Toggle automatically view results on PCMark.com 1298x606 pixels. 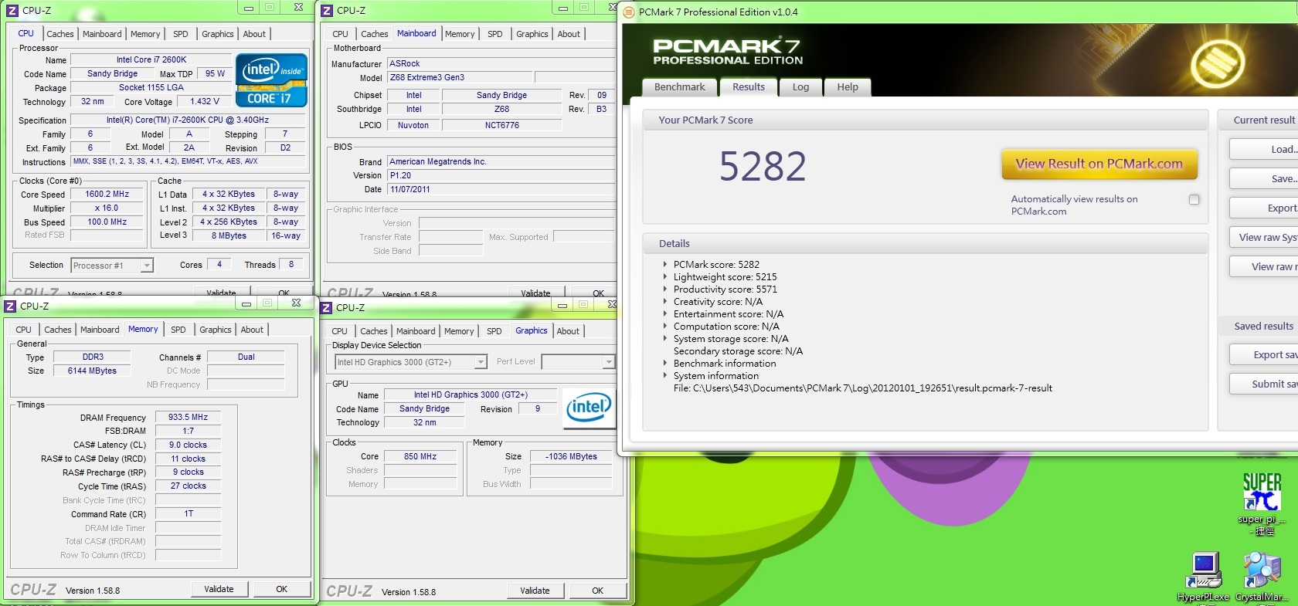pyautogui.click(x=1194, y=199)
